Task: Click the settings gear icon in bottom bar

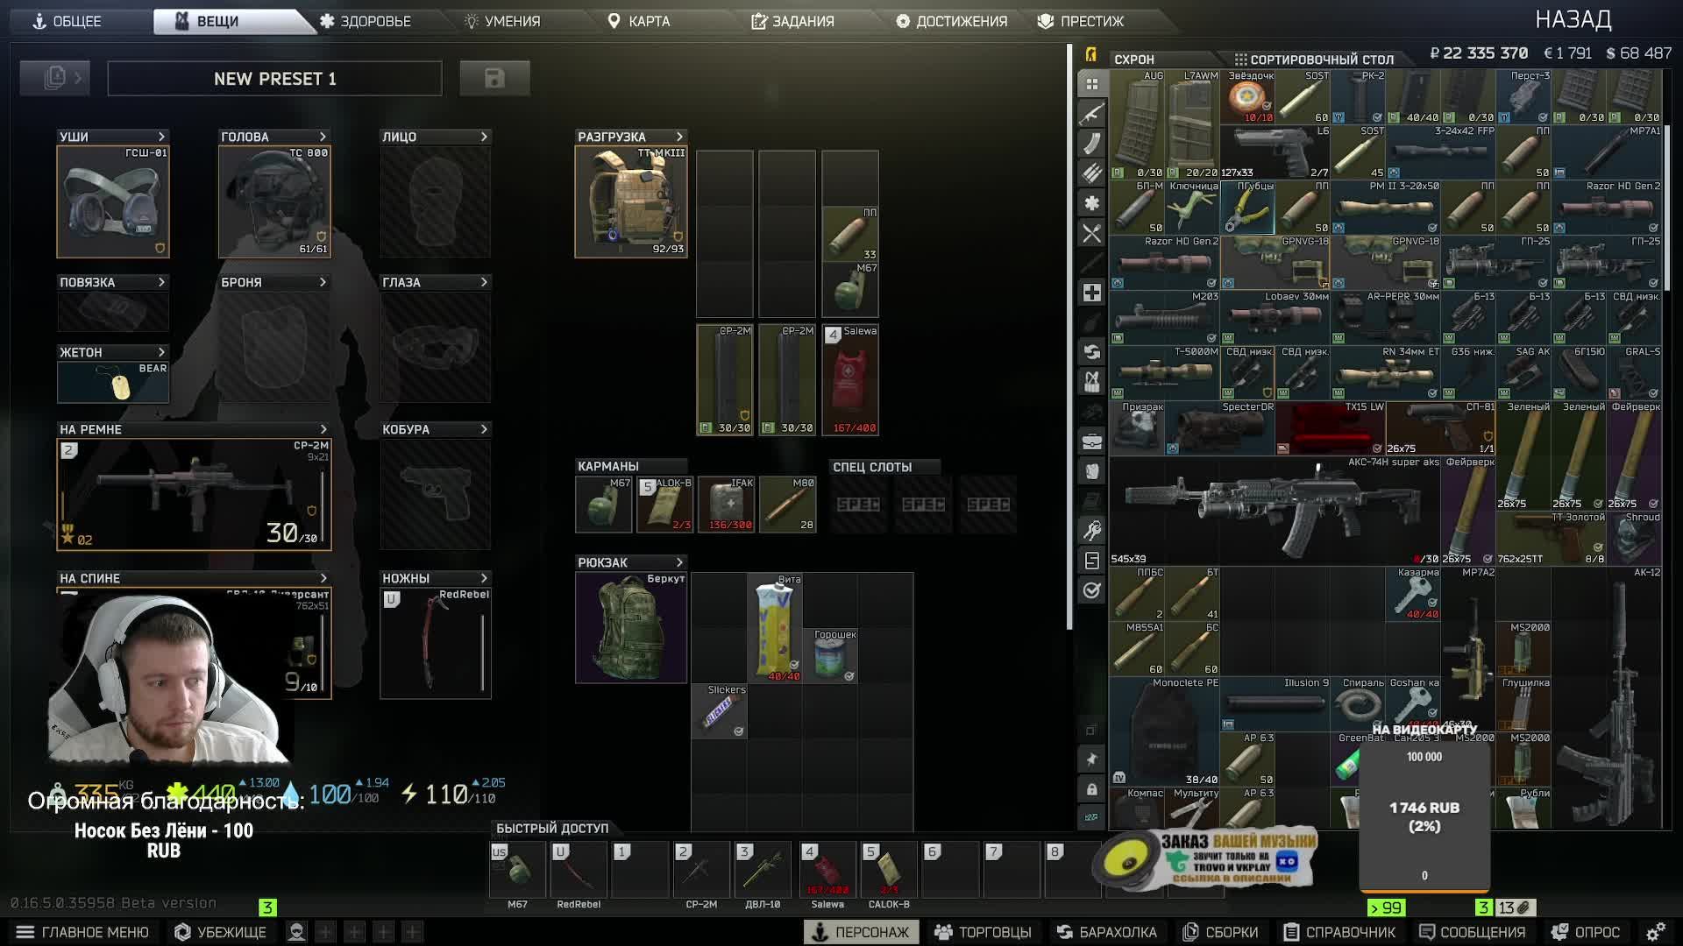Action: [x=1655, y=932]
